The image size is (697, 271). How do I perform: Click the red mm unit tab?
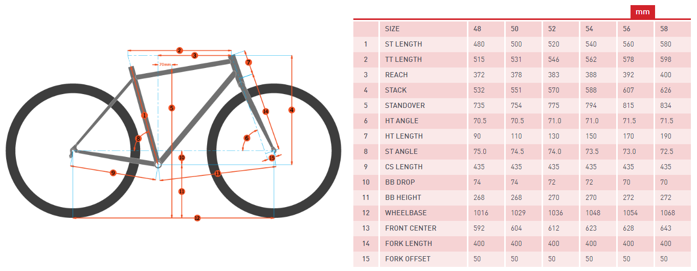point(642,11)
